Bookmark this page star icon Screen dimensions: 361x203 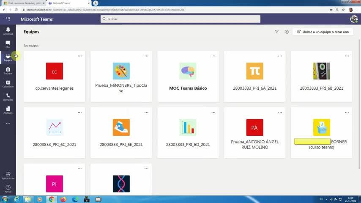pyautogui.click(x=343, y=10)
